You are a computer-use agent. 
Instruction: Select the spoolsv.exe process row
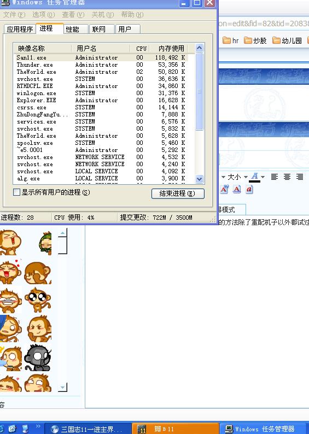[x=101, y=143]
